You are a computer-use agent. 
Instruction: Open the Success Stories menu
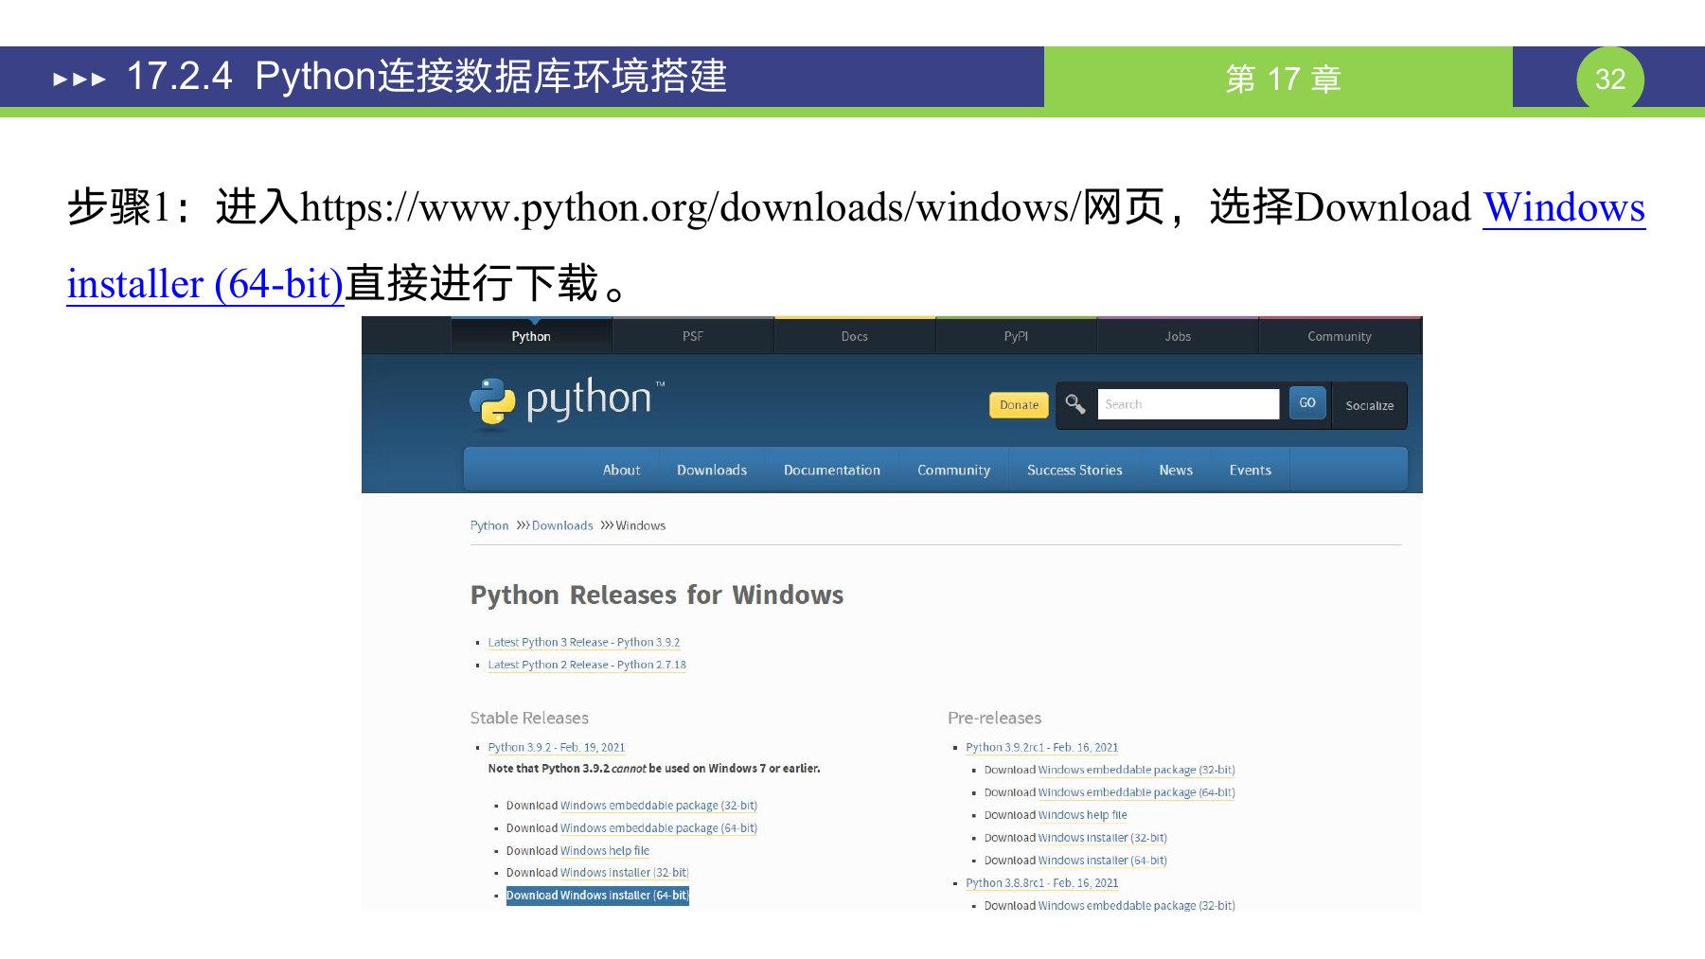pos(1075,470)
